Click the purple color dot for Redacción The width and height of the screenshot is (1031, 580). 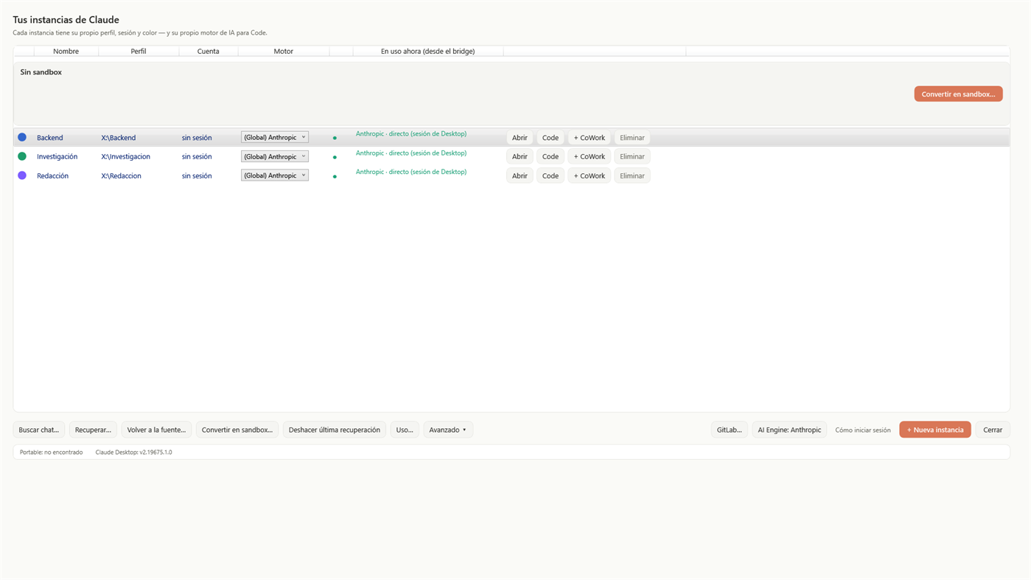(22, 175)
